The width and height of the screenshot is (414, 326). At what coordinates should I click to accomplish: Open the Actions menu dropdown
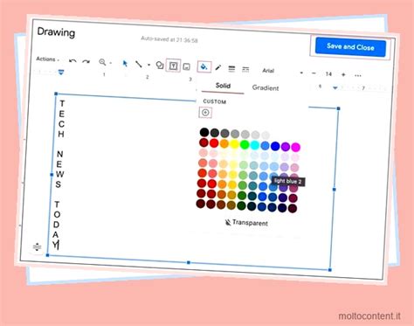[48, 59]
